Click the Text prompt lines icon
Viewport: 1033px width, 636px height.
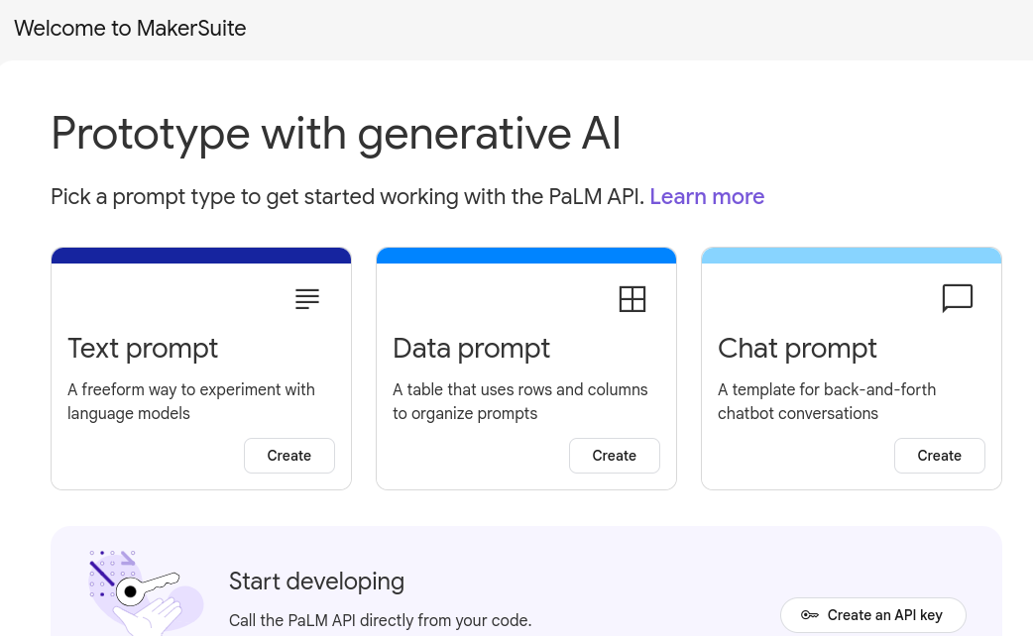click(x=307, y=299)
